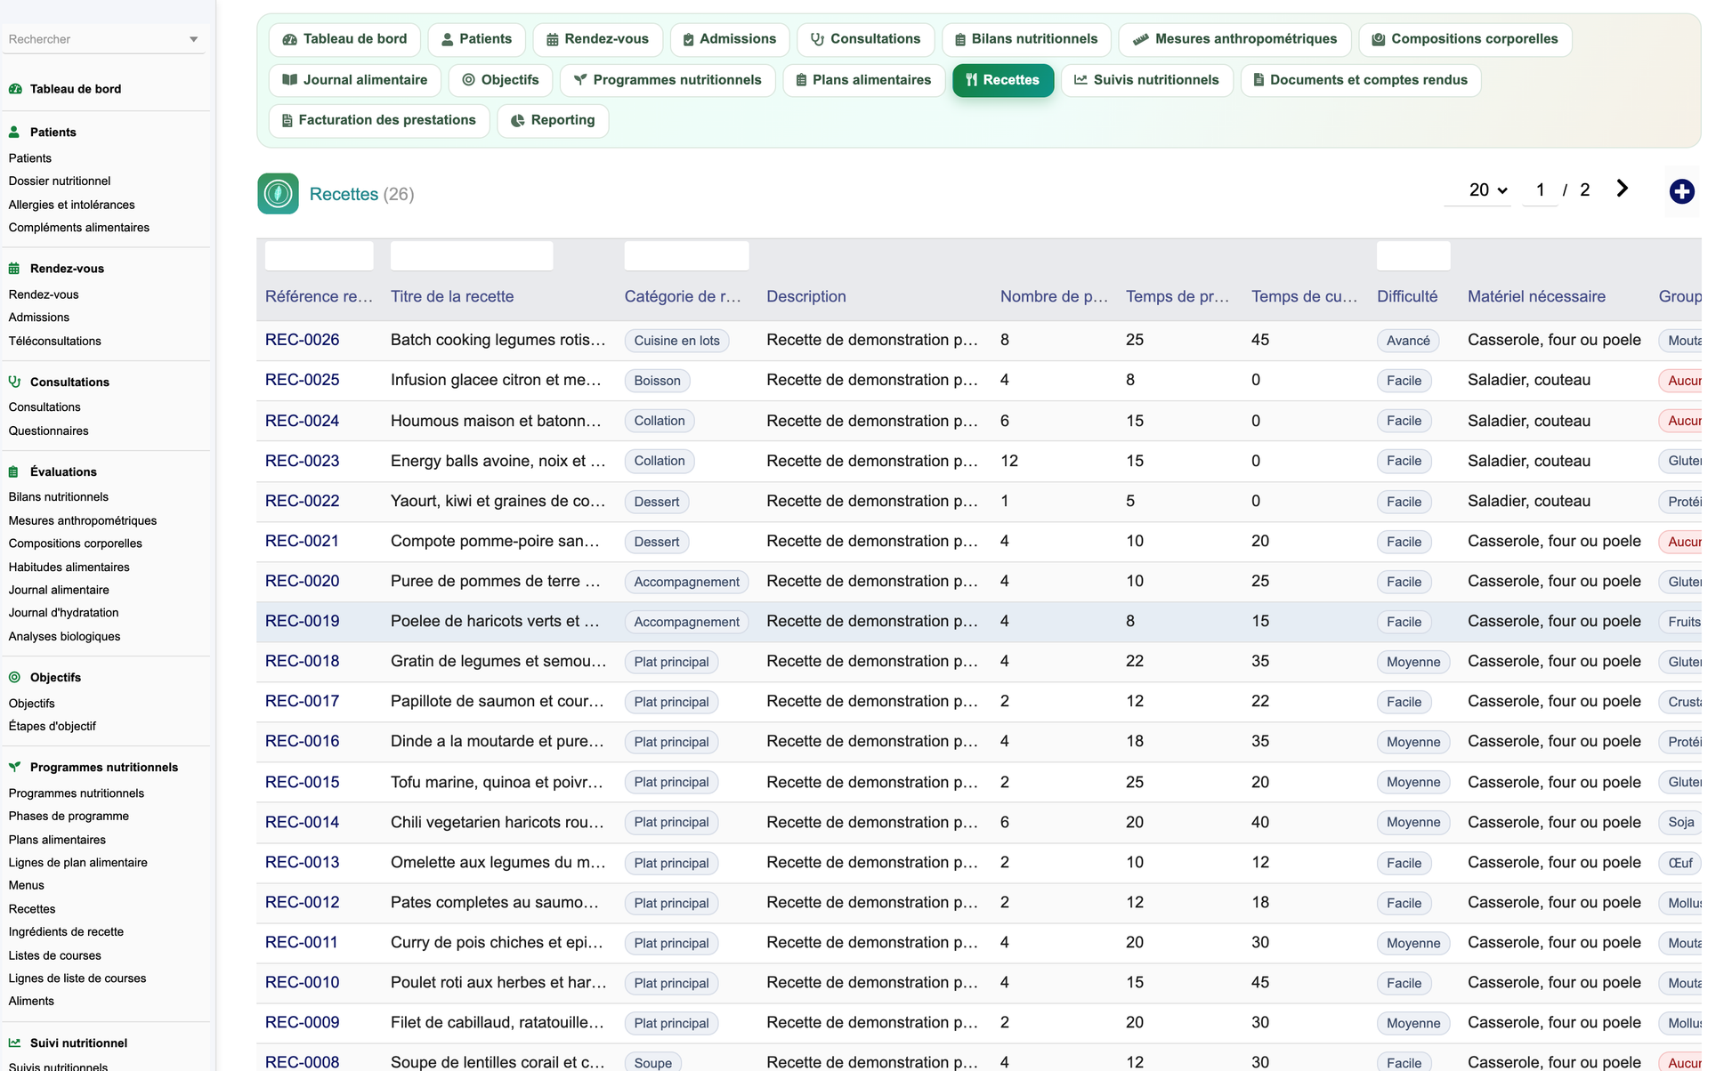Click title Tofu marine, quinoa et poivr…

coord(497,782)
